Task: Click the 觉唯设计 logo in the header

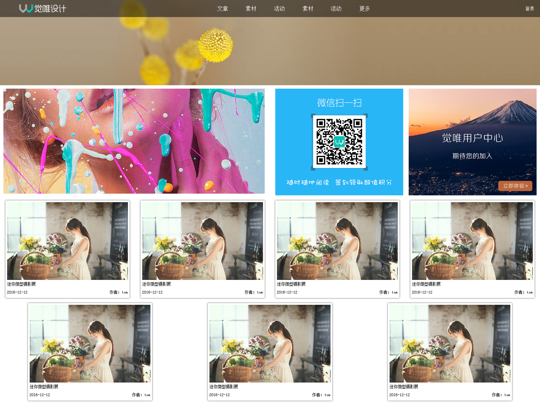Action: click(43, 9)
